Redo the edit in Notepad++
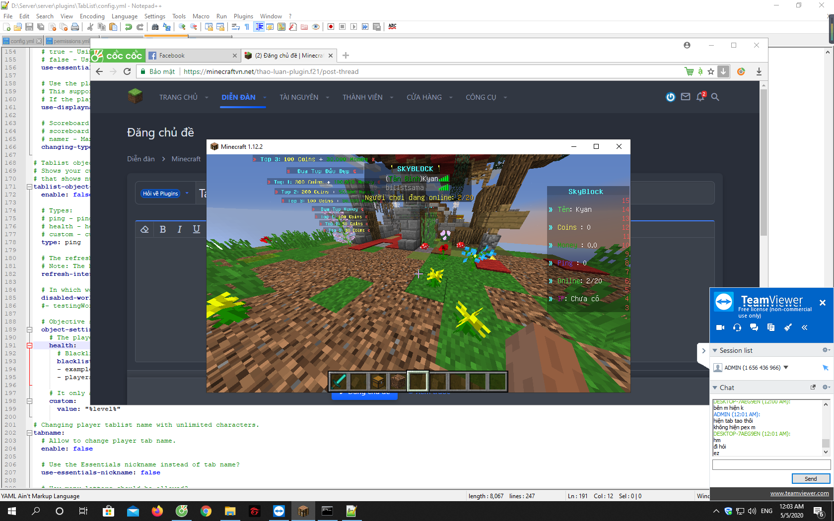The width and height of the screenshot is (834, 521). [140, 27]
